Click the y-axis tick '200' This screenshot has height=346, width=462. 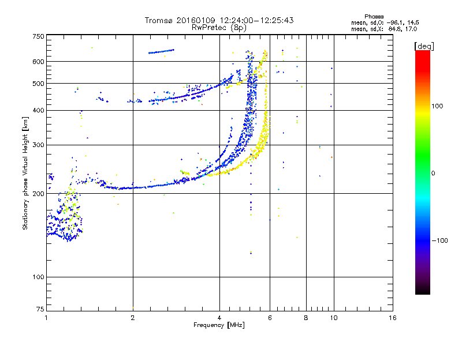pos(38,194)
